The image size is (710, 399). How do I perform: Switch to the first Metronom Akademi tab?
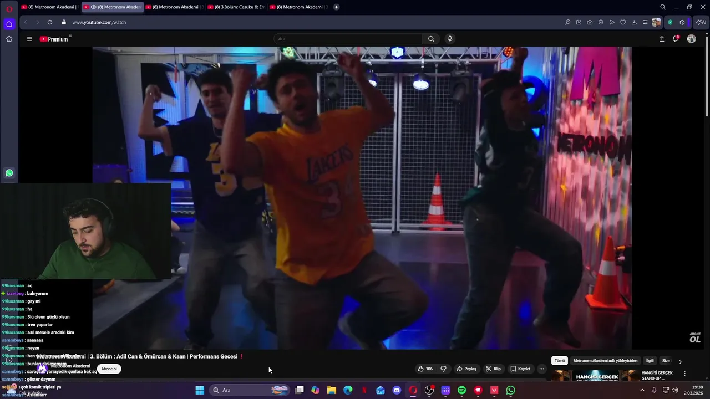point(50,7)
